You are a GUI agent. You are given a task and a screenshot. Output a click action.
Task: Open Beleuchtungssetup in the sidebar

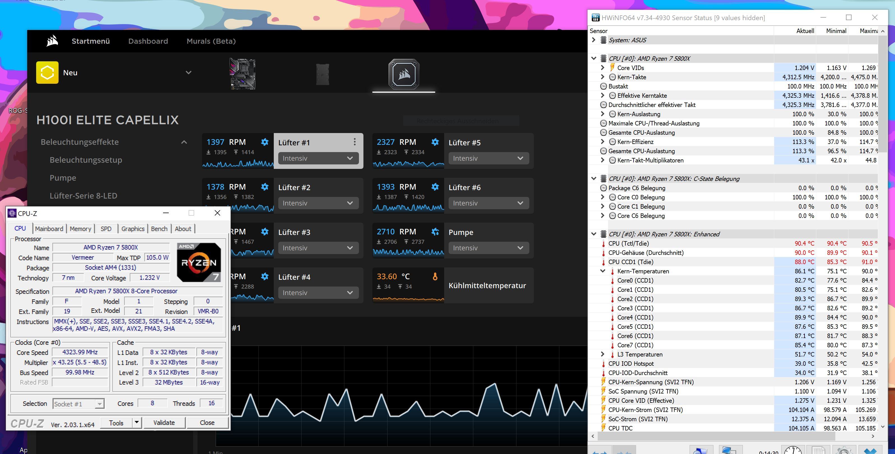86,160
